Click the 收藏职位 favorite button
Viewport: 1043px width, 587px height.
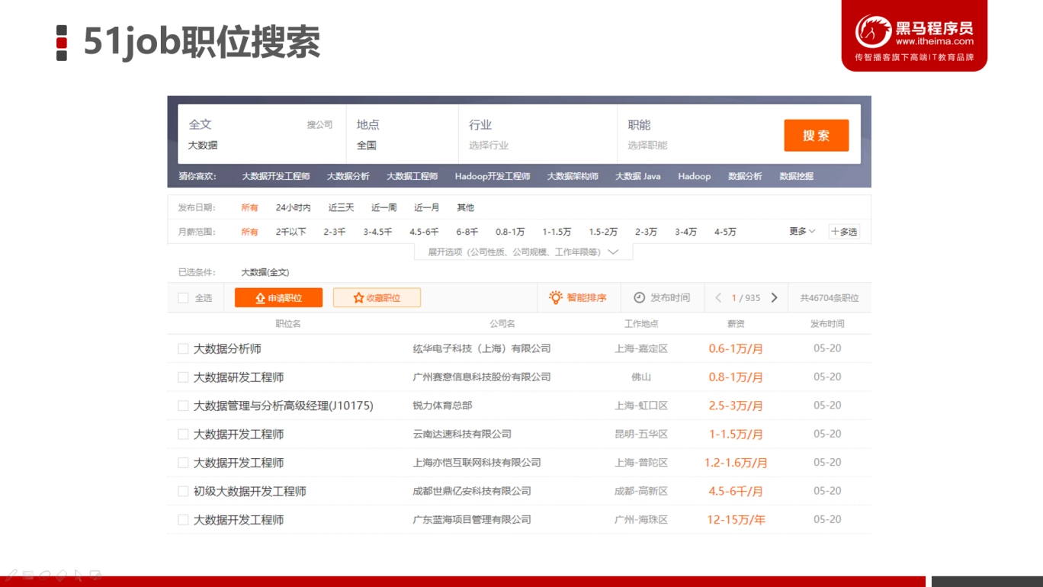pyautogui.click(x=377, y=298)
